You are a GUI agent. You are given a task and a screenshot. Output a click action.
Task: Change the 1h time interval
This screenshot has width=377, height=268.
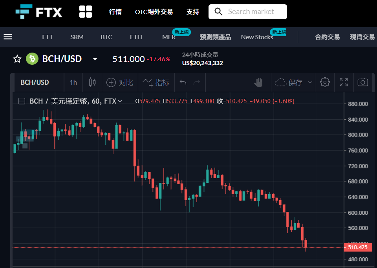point(73,83)
